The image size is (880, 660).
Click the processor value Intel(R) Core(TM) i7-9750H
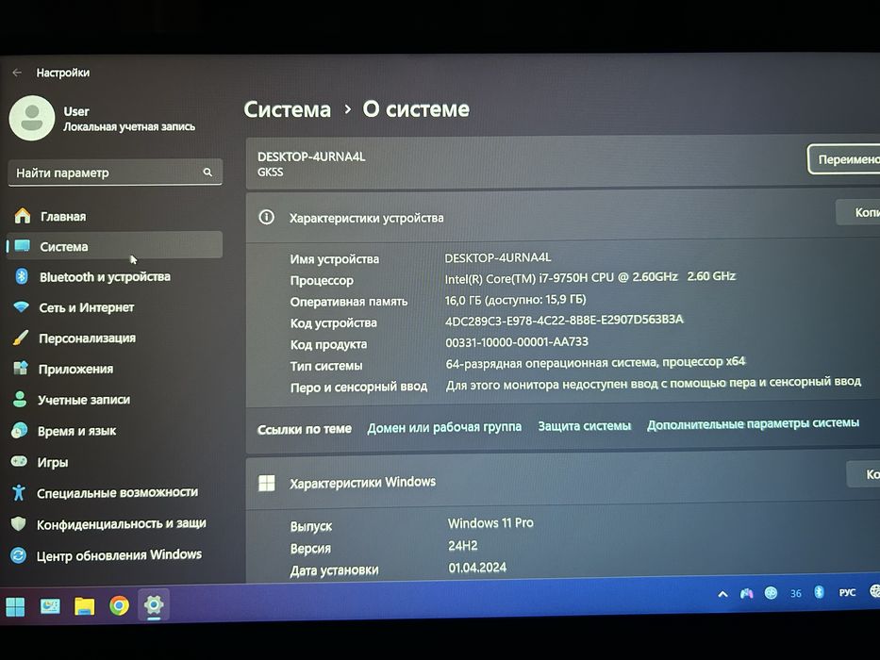pyautogui.click(x=589, y=277)
